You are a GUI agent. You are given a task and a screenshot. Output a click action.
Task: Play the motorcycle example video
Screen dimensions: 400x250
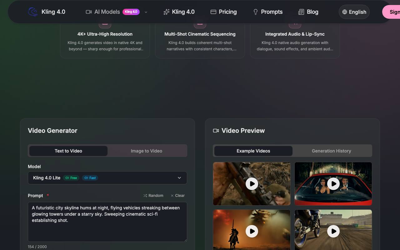coord(333,231)
